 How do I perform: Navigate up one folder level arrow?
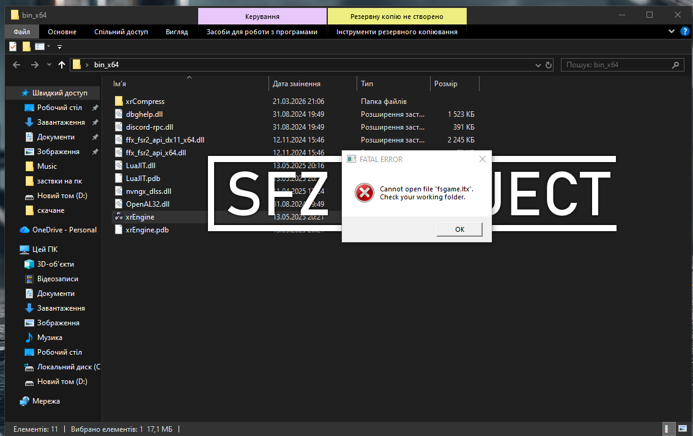click(61, 65)
